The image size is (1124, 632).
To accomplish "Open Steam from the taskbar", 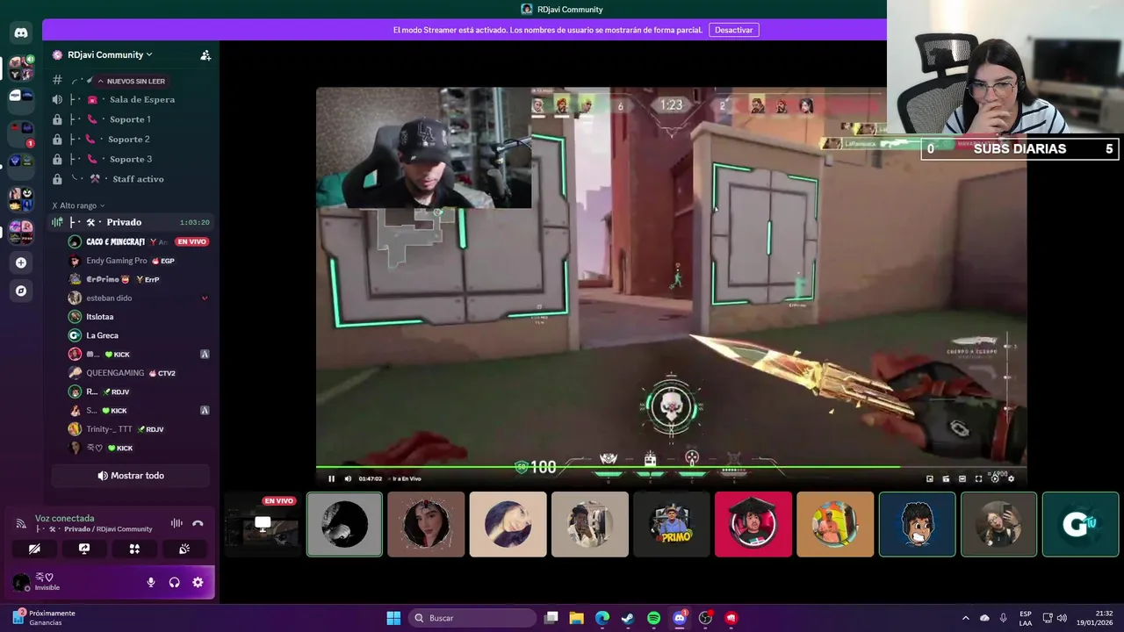I will pyautogui.click(x=627, y=618).
